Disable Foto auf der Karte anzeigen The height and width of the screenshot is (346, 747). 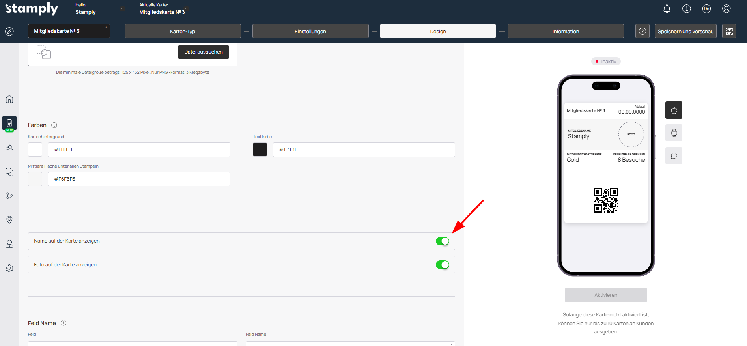442,265
